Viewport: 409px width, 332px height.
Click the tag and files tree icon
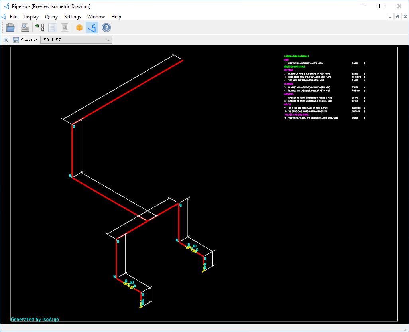40,28
